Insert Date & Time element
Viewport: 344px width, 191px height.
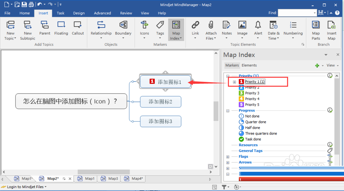pos(273,30)
